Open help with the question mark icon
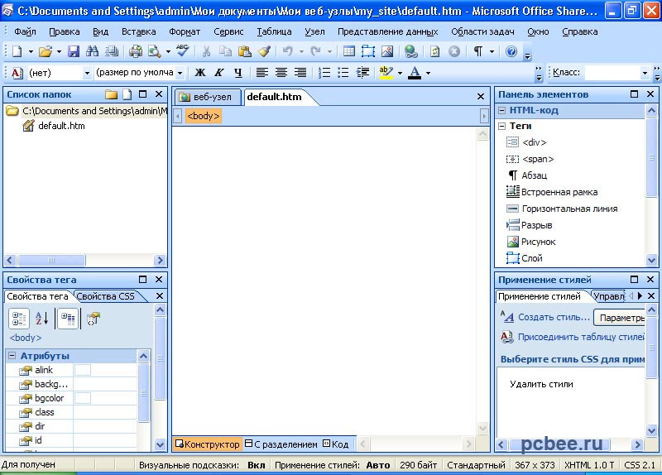Screen dimensions: 662x475 coord(511,51)
